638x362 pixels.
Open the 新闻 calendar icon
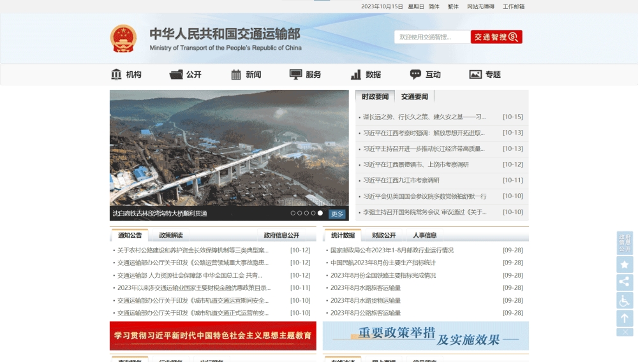[x=236, y=75]
